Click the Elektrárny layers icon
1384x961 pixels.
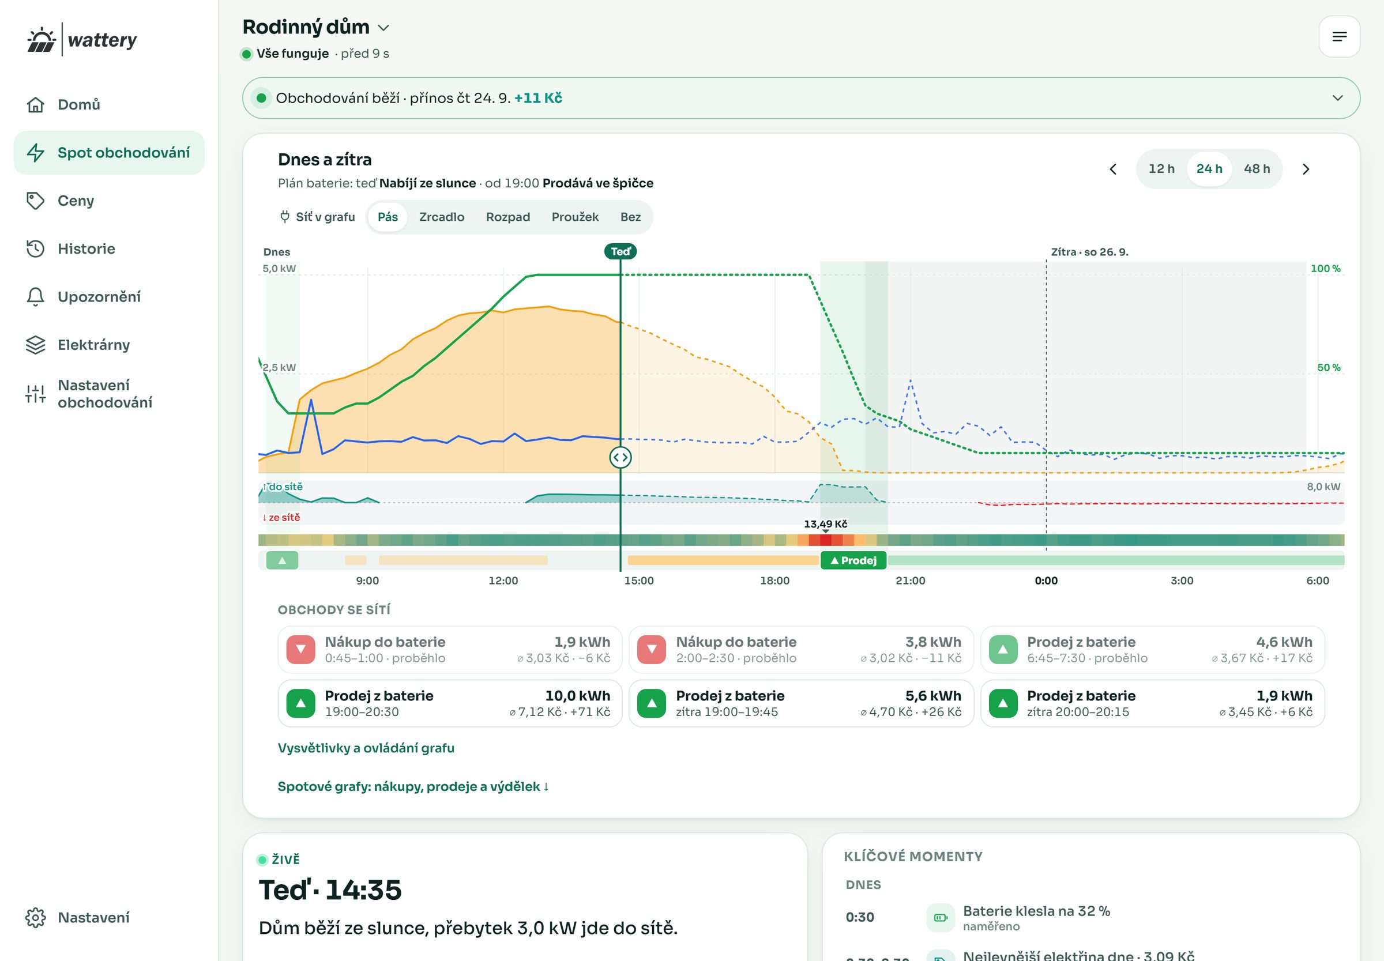(x=36, y=345)
